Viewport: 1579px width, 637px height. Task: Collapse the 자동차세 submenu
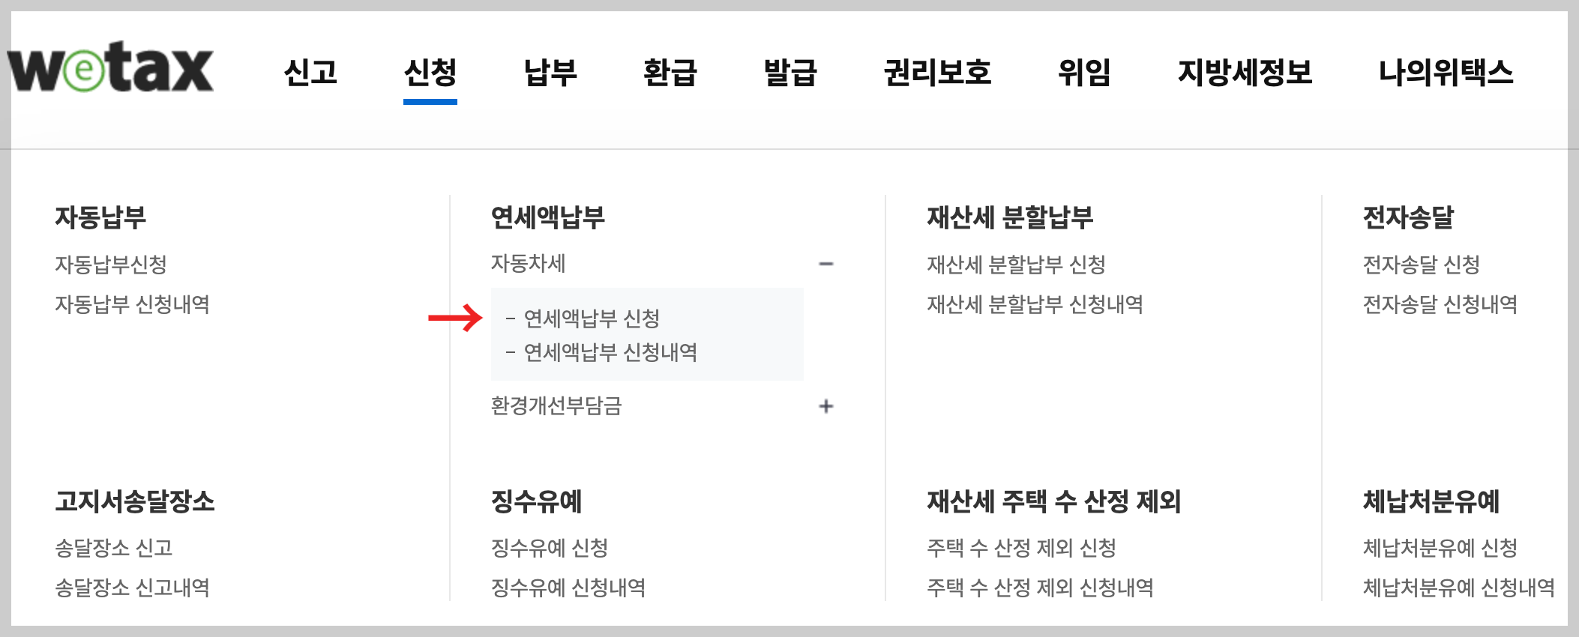pyautogui.click(x=825, y=264)
